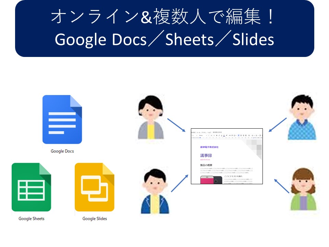Click the 御津電子株式会社 company name in document
This screenshot has width=329, height=247.
[x=209, y=147]
